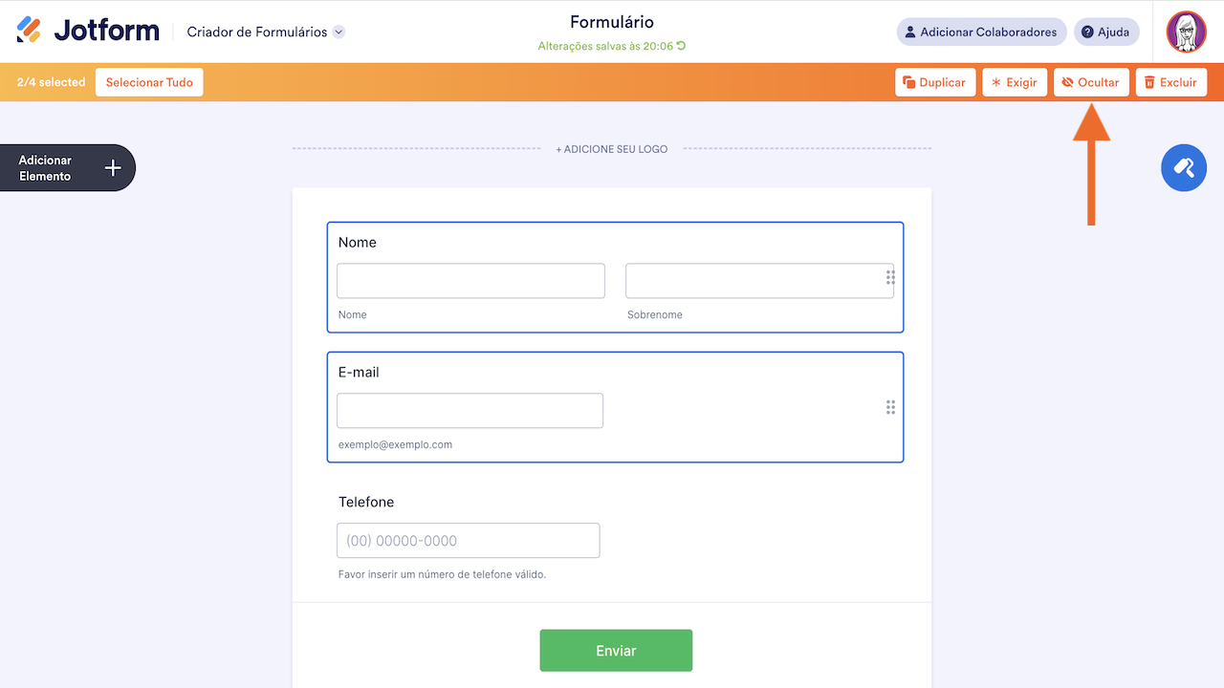Viewport: 1224px width, 688px height.
Task: Click Selecionar Tudo to select all
Action: pos(149,82)
